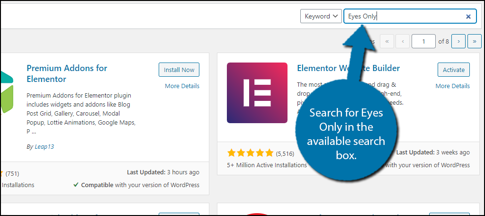Open More Details for Premium Addons
Screen dimensions: 485x216
click(182, 86)
